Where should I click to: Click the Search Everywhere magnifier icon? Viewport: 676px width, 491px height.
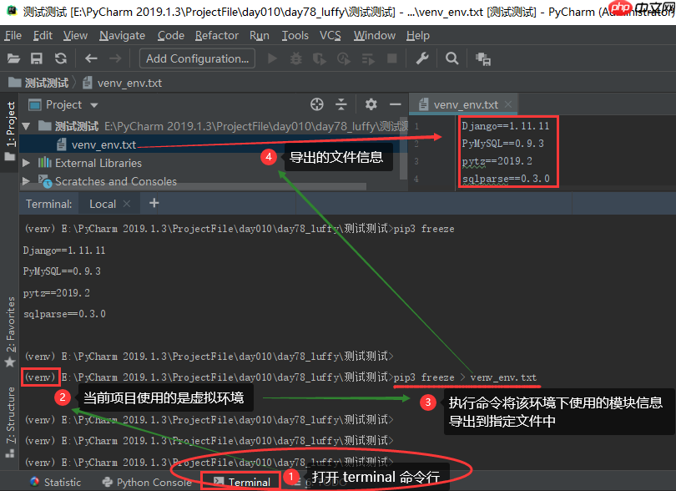(452, 58)
